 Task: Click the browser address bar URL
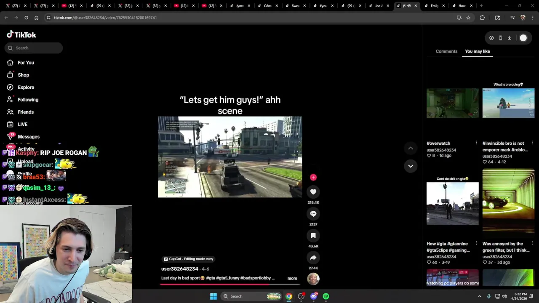(105, 18)
